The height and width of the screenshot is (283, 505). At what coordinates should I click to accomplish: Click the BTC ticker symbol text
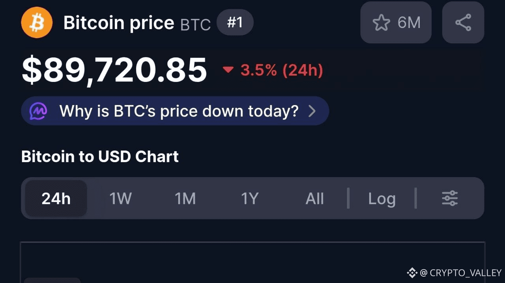pyautogui.click(x=195, y=25)
